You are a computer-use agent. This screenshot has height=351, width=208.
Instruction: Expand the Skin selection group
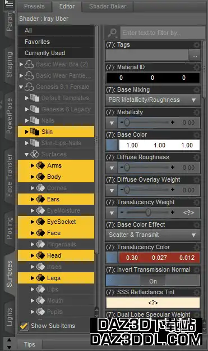coord(27,132)
